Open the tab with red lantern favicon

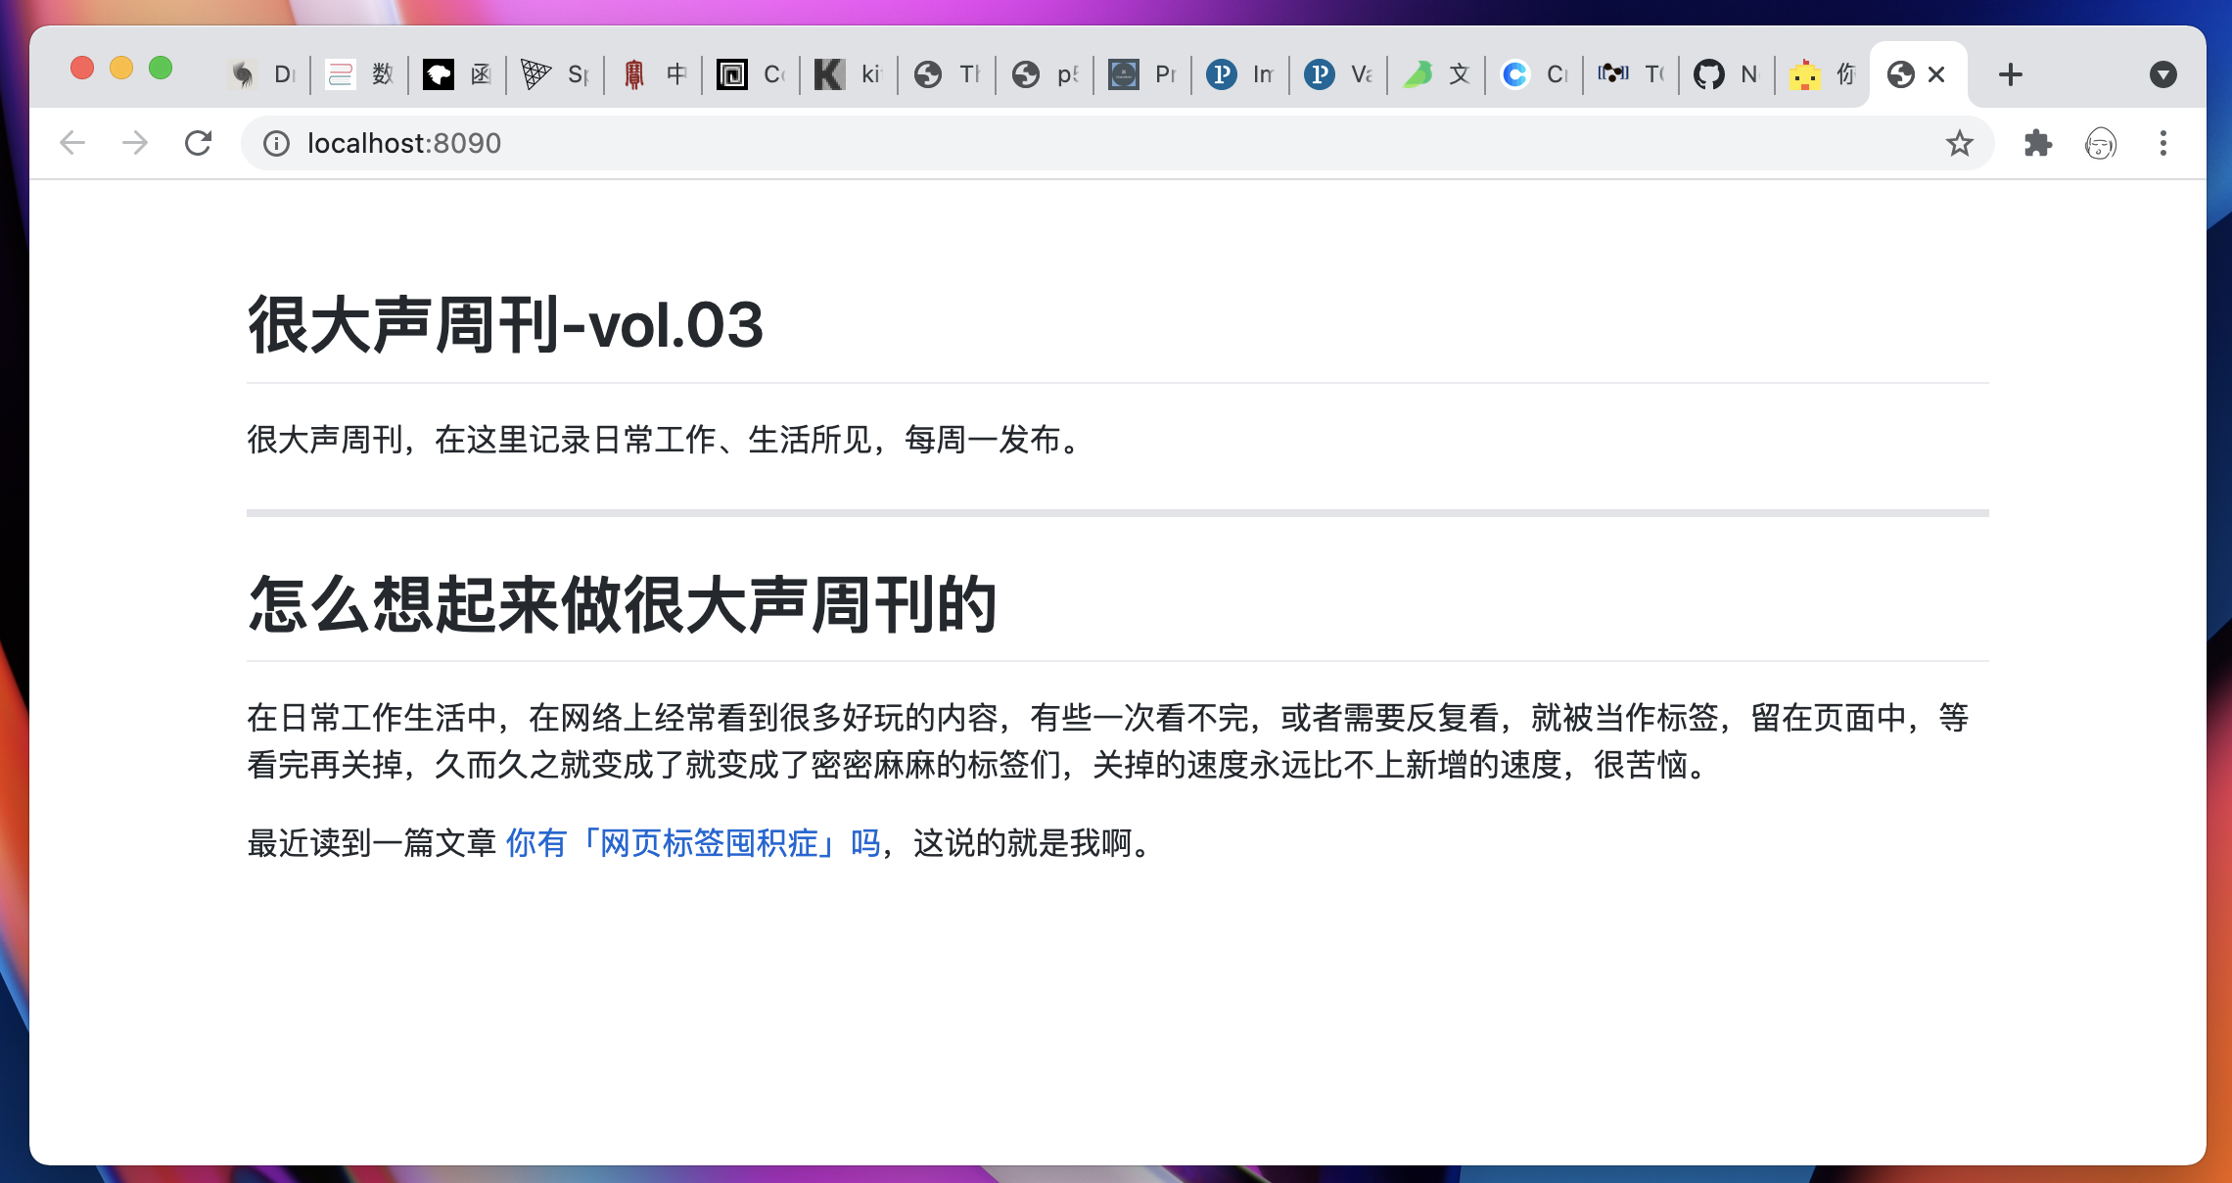click(653, 74)
